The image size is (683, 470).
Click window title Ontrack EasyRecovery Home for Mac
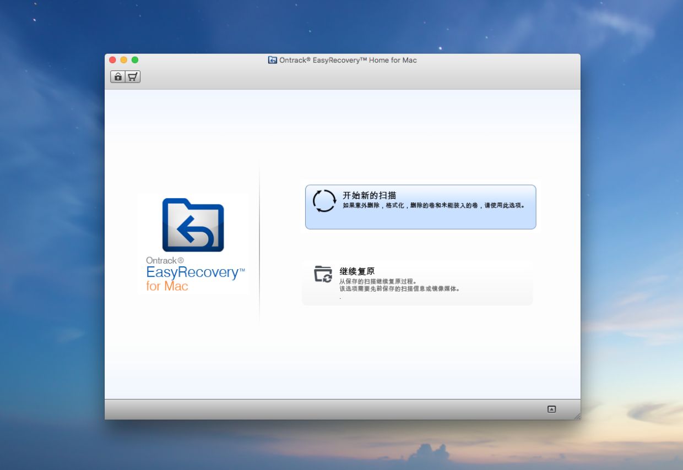coord(348,60)
